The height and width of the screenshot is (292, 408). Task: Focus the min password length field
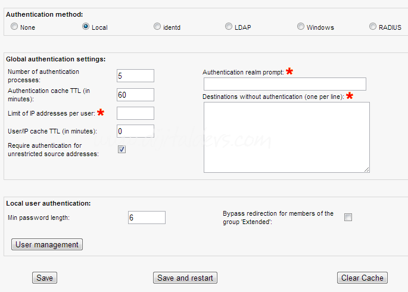pos(147,218)
